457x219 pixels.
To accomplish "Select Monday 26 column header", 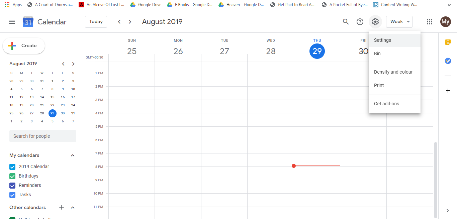I will [x=178, y=47].
